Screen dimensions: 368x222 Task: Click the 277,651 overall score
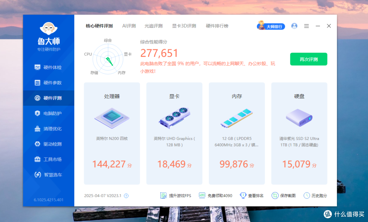(x=159, y=53)
